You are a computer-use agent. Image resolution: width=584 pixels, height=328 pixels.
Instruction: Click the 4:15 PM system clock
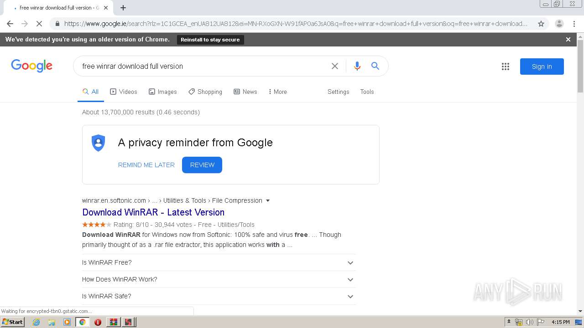[560, 322]
